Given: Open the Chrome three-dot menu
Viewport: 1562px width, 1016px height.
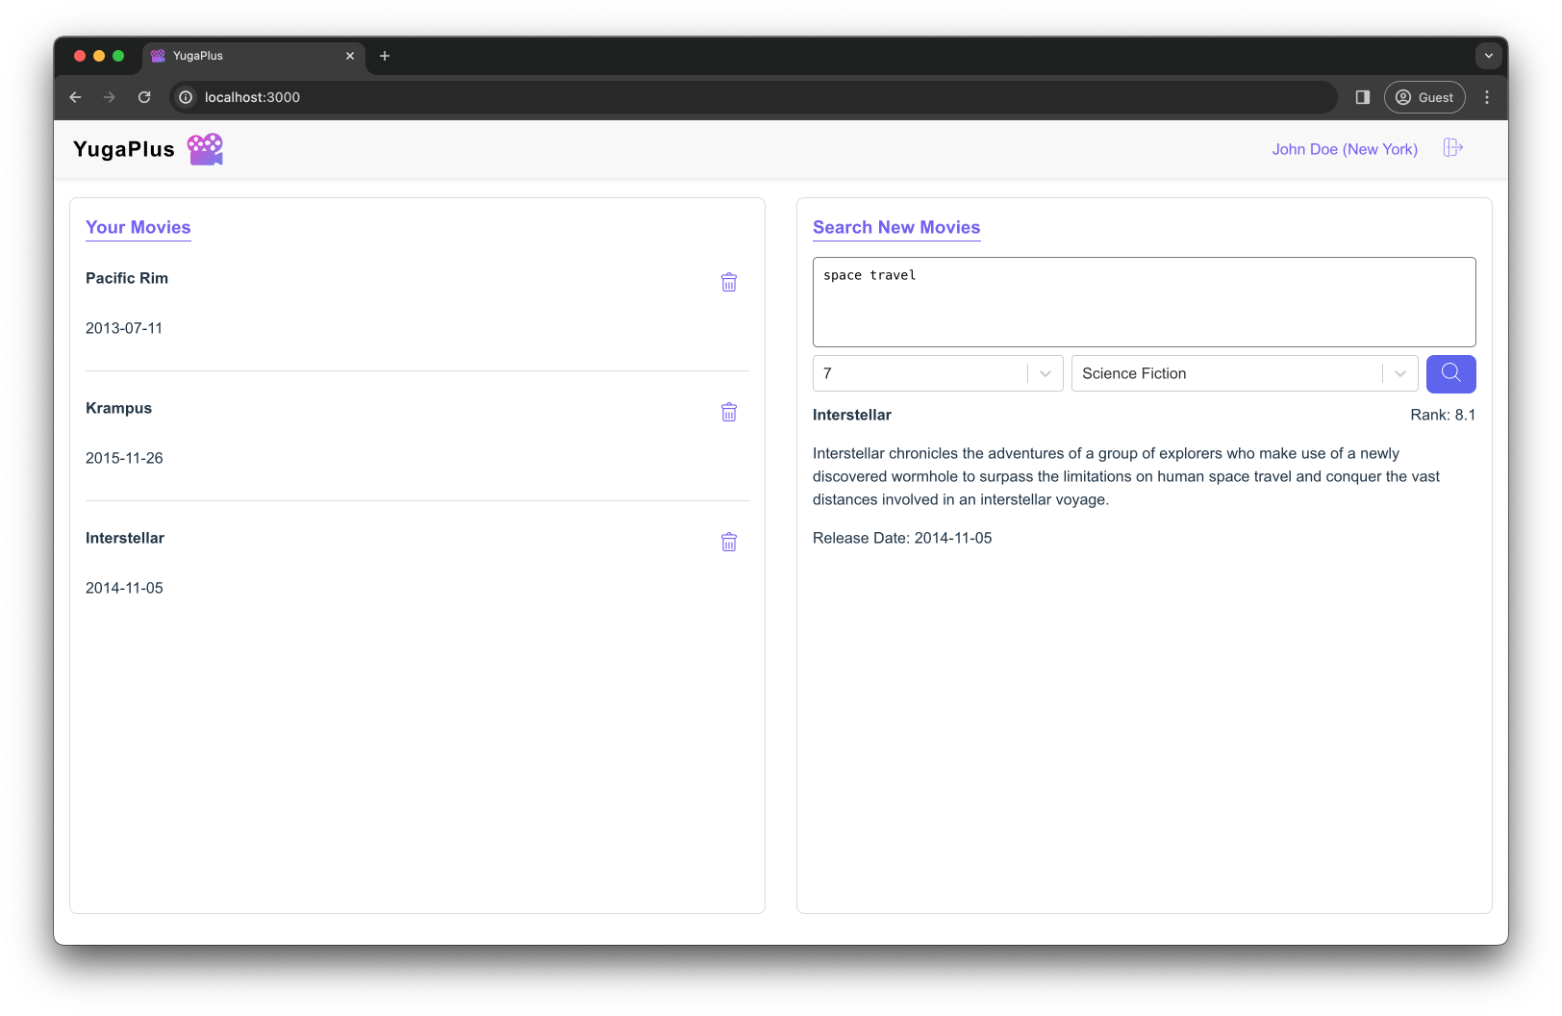Looking at the screenshot, I should pyautogui.click(x=1486, y=97).
